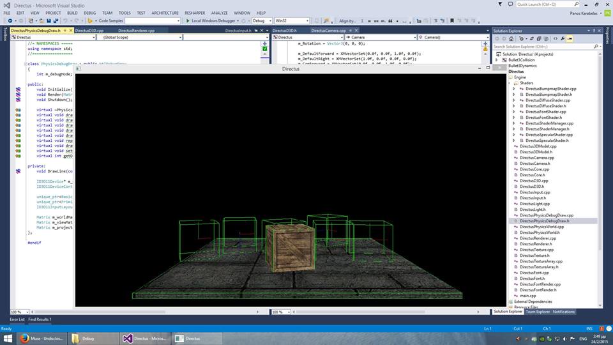Open the Code Samples combo box
The image size is (613, 345).
tap(153, 20)
